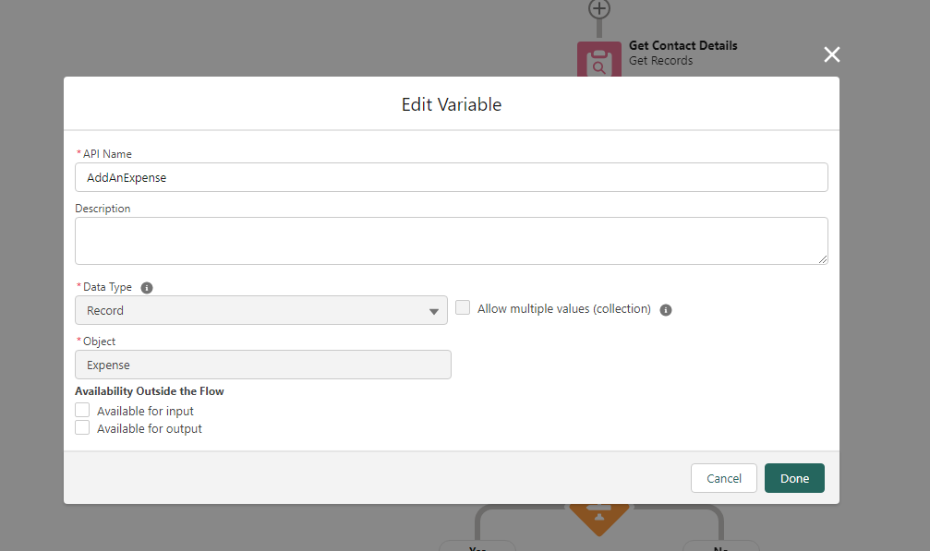Check Available for input
Image resolution: width=930 pixels, height=551 pixels.
tap(83, 410)
